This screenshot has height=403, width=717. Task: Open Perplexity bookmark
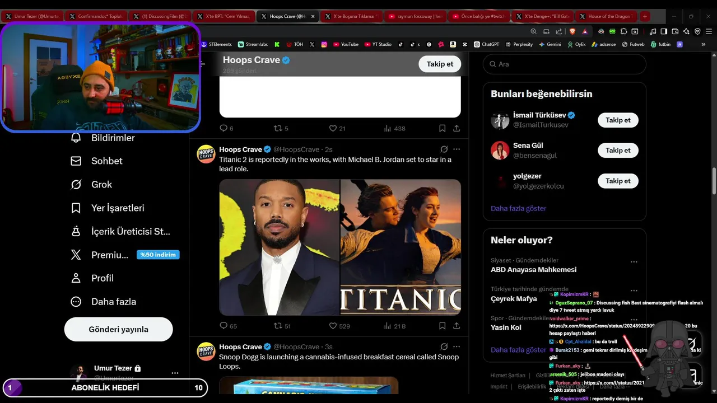[x=519, y=44]
